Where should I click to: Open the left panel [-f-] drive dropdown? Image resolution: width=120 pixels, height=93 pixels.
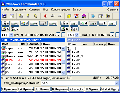tap(11, 35)
